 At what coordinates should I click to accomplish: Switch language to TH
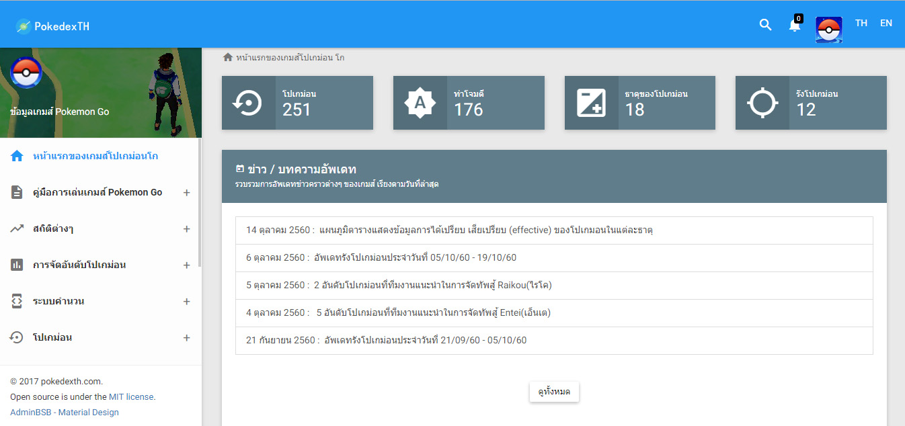pyautogui.click(x=861, y=23)
